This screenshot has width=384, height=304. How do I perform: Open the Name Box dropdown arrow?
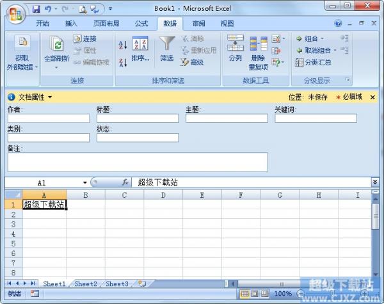pos(84,182)
